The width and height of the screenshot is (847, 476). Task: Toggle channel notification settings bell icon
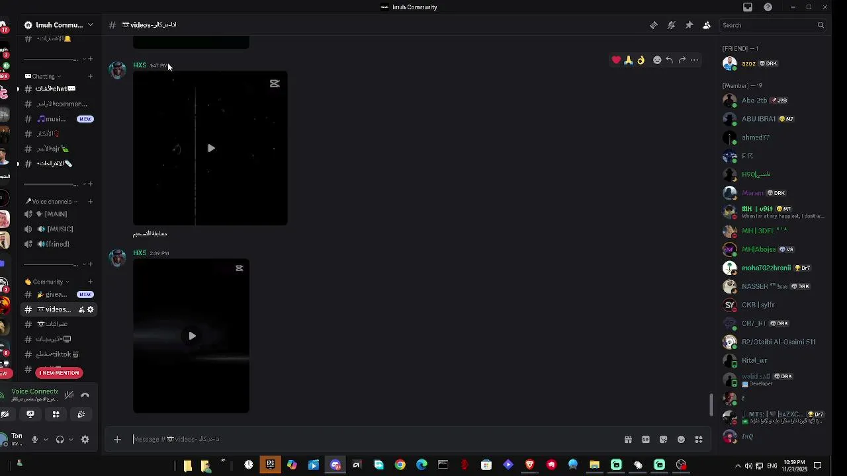[671, 25]
